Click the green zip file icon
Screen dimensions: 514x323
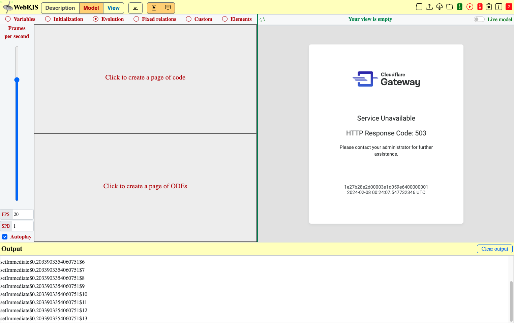point(460,7)
